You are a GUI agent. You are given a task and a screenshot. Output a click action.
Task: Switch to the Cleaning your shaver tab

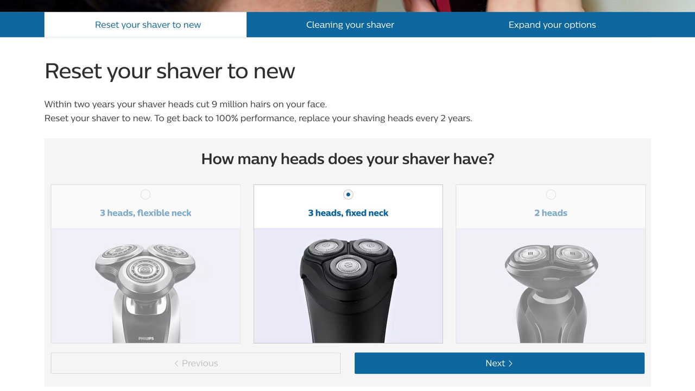(x=350, y=24)
